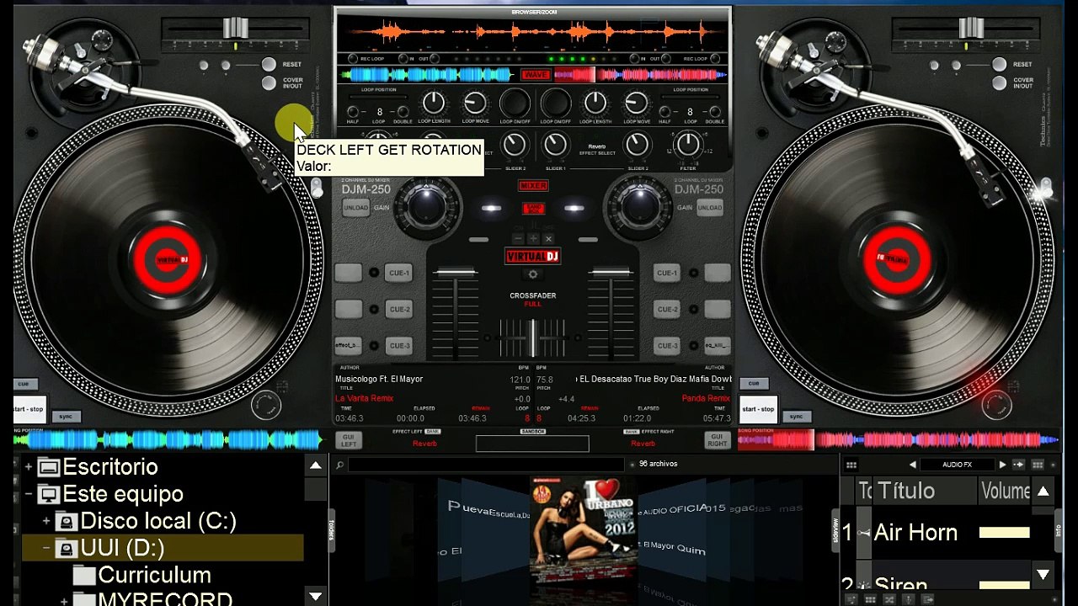Halve the left deck loop

[x=352, y=112]
